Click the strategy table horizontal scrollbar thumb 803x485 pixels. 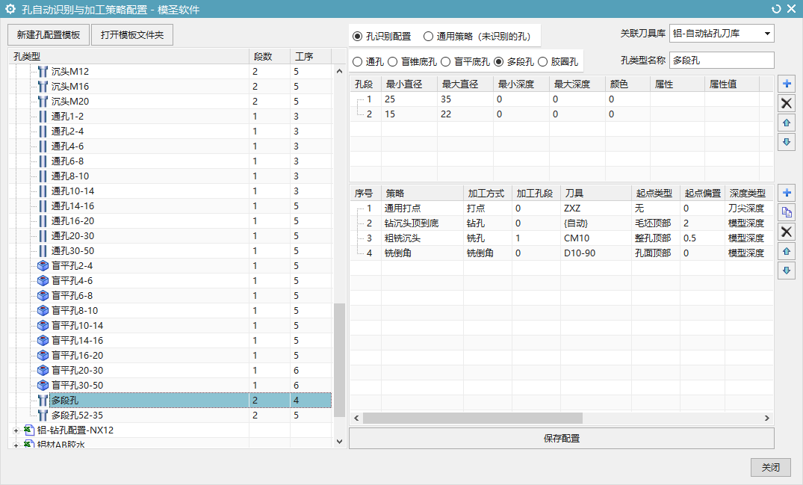coord(473,418)
